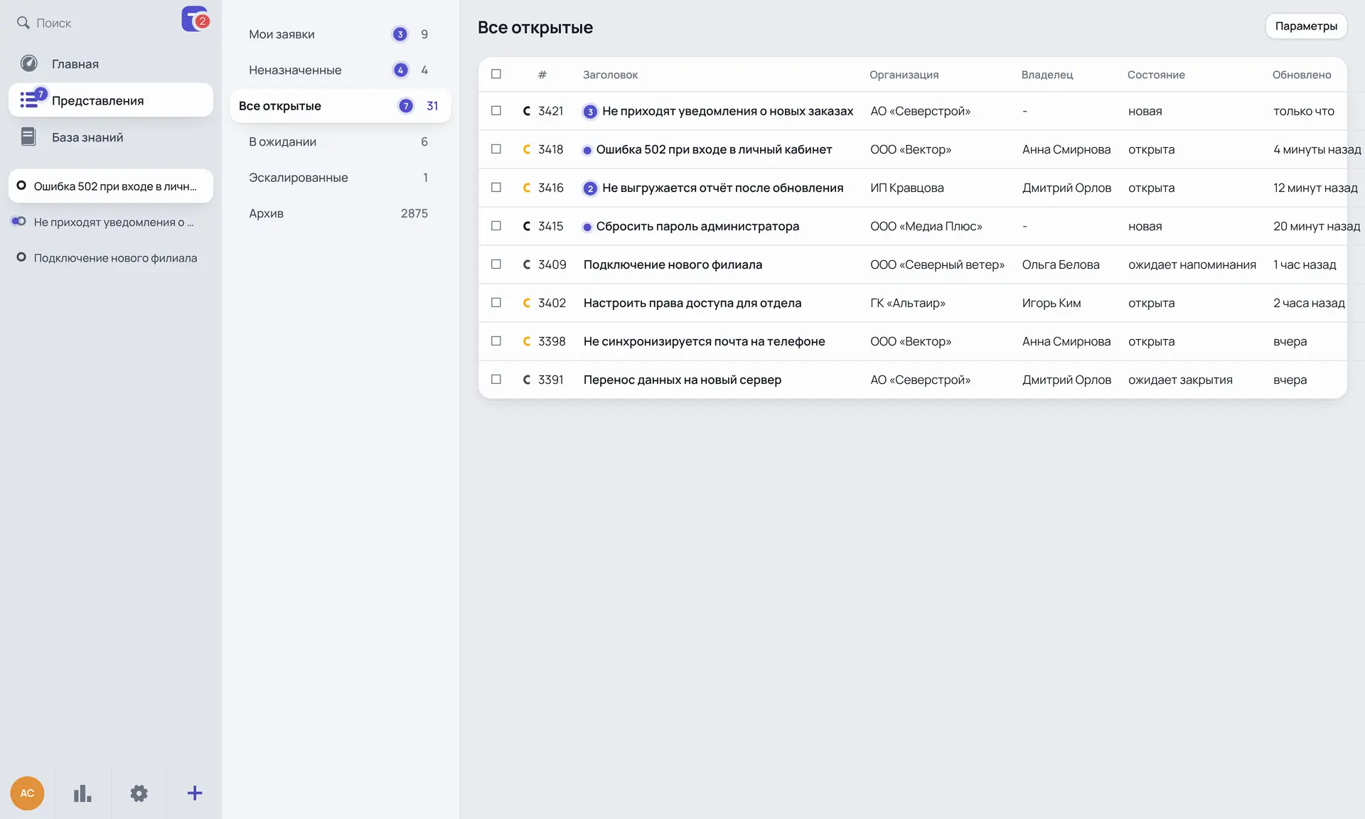
Task: Check the box for ticket 3398
Action: tap(496, 341)
